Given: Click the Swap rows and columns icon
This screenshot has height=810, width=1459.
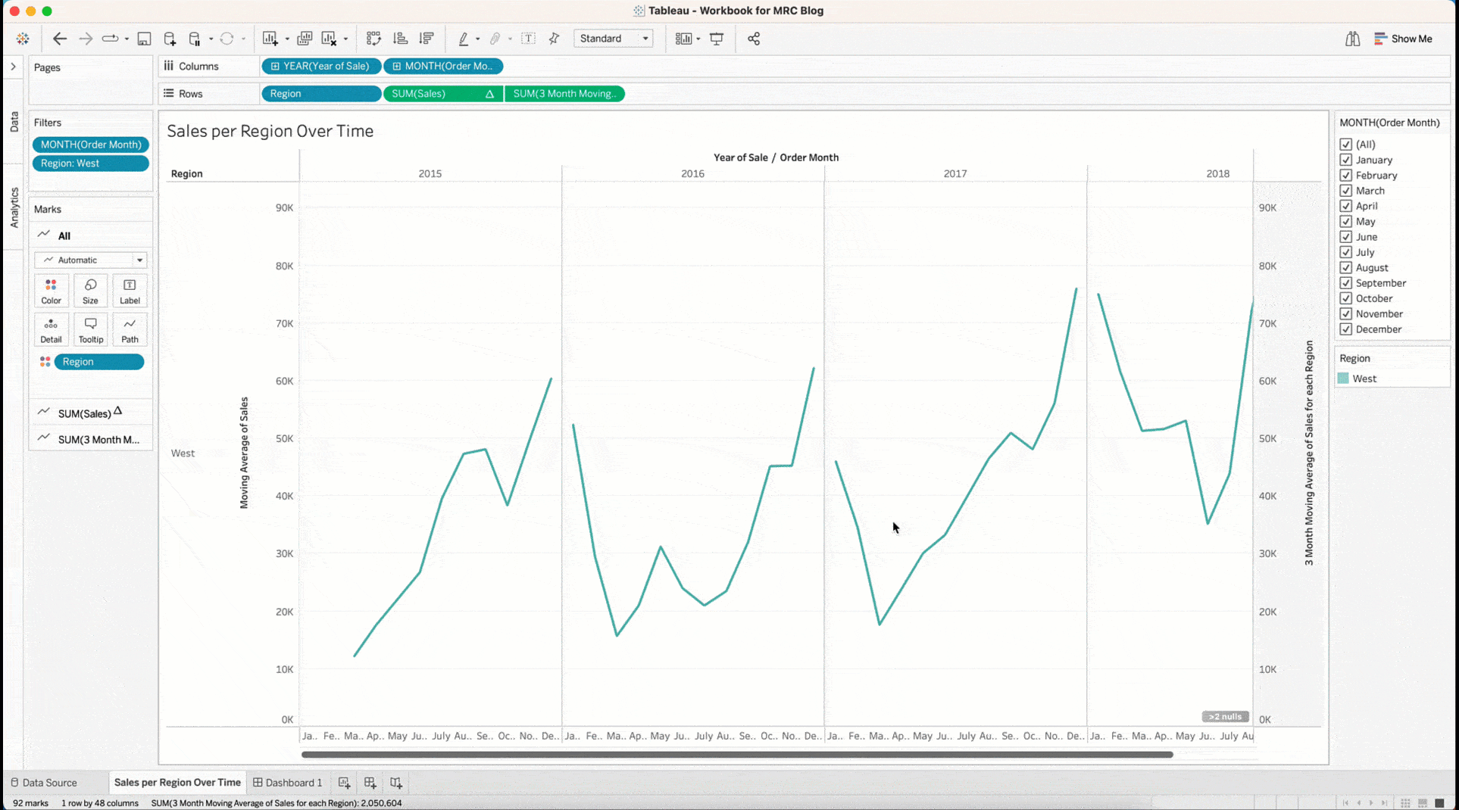Looking at the screenshot, I should tap(373, 39).
